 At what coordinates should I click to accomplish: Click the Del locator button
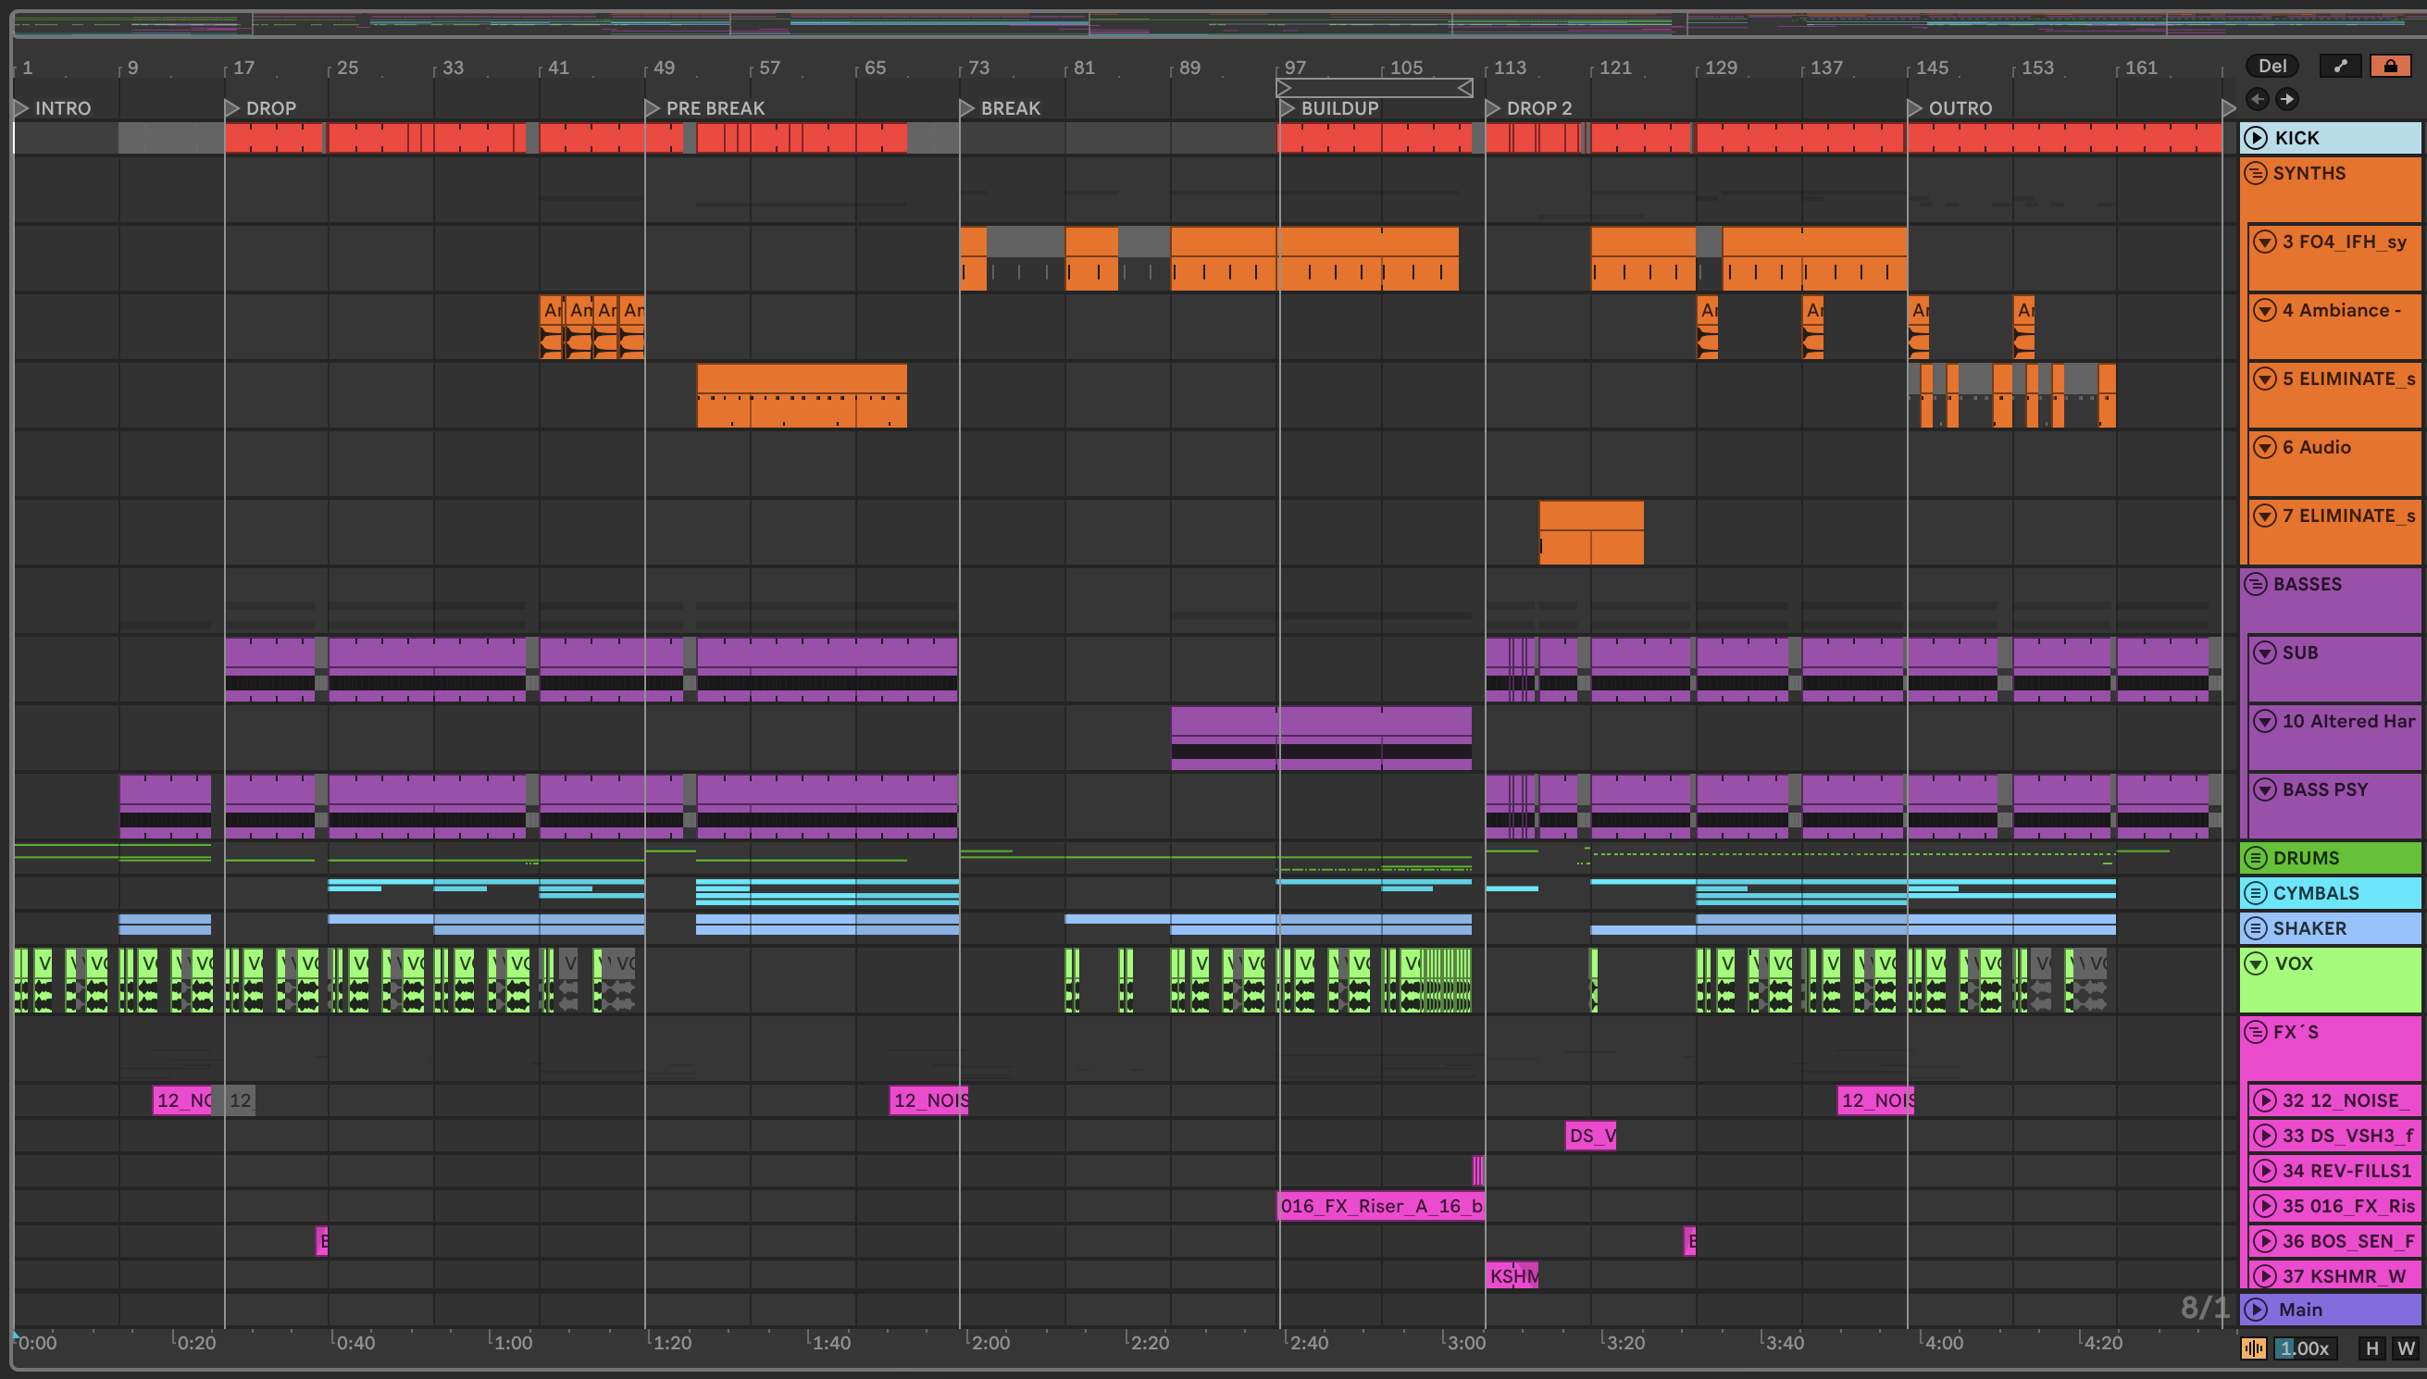coord(2271,66)
